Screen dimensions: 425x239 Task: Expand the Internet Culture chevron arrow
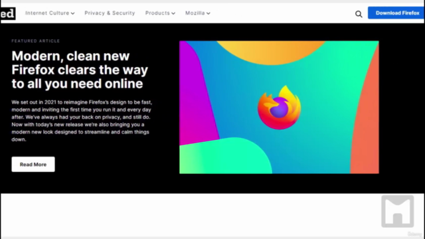pyautogui.click(x=72, y=13)
